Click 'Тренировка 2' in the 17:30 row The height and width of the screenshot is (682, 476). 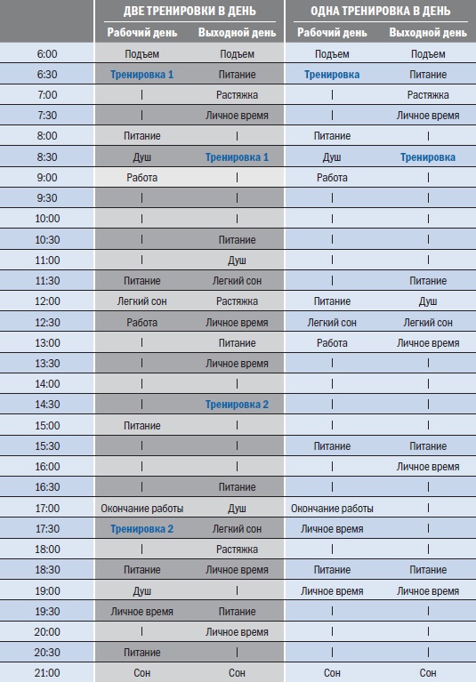[x=141, y=529]
